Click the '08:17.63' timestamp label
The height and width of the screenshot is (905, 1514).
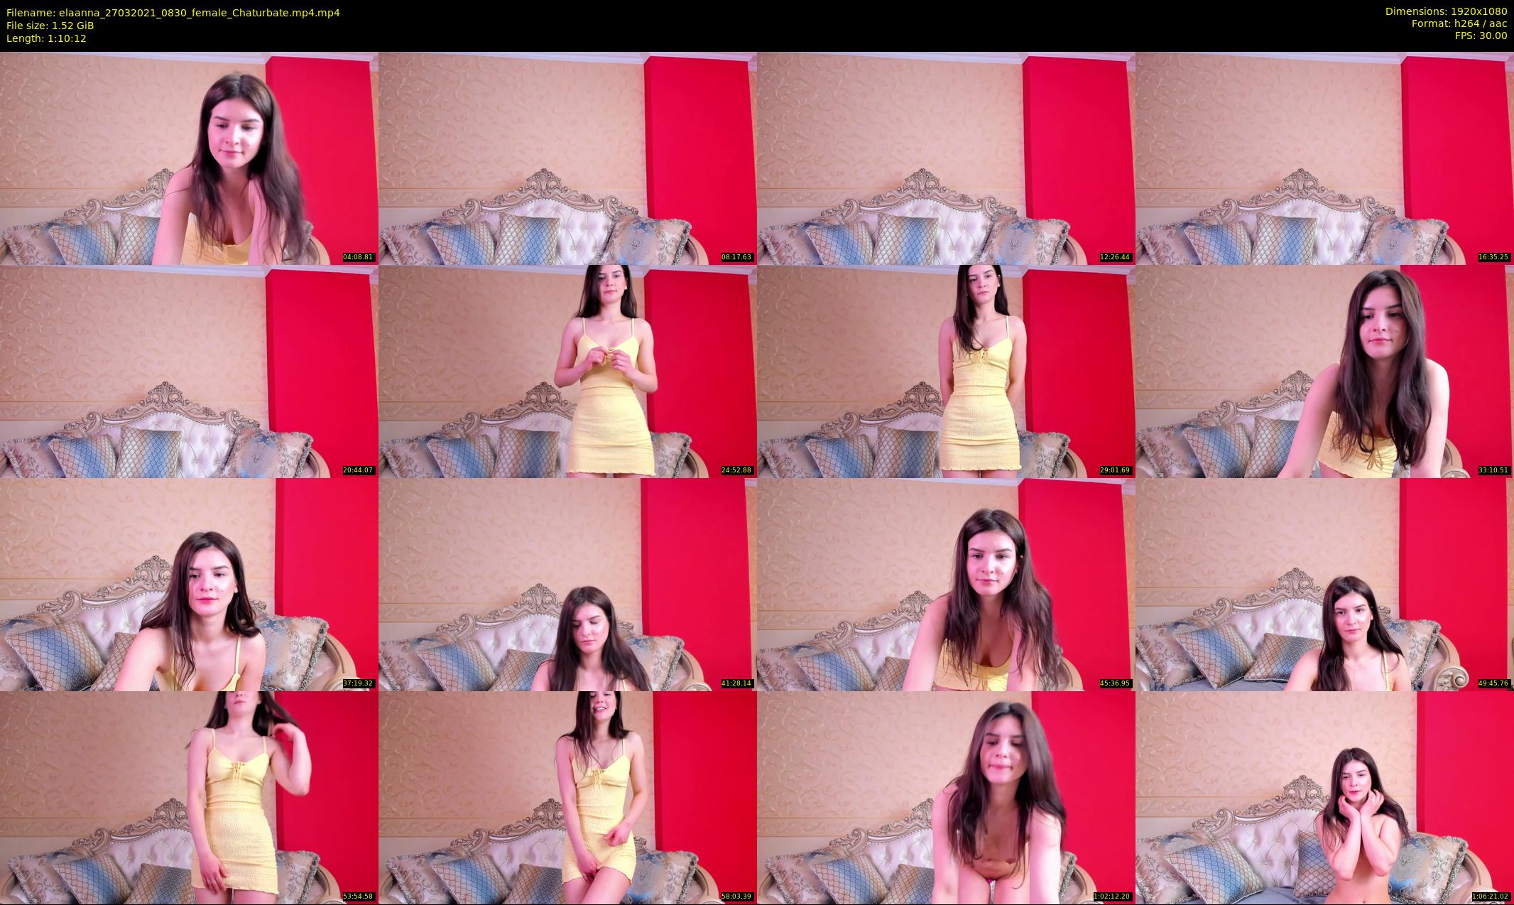[736, 257]
